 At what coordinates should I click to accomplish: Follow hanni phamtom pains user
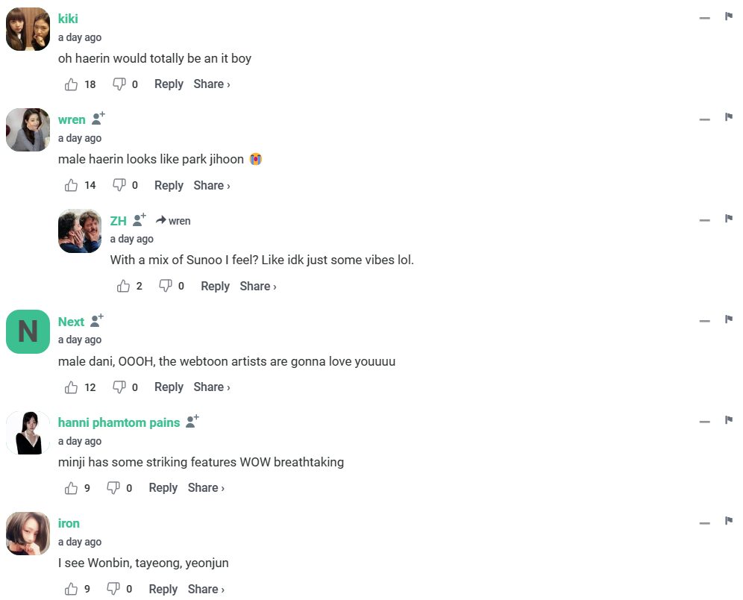[192, 422]
